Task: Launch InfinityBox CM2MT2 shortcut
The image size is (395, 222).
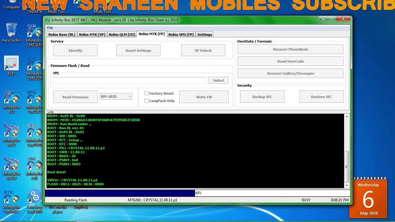Action: [11, 202]
